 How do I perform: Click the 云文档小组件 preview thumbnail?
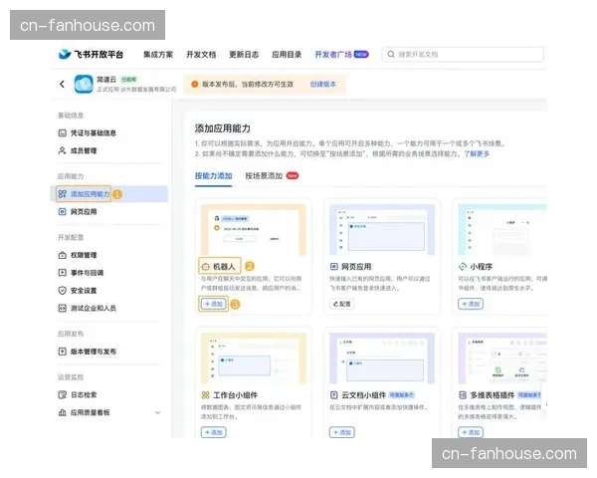point(382,358)
